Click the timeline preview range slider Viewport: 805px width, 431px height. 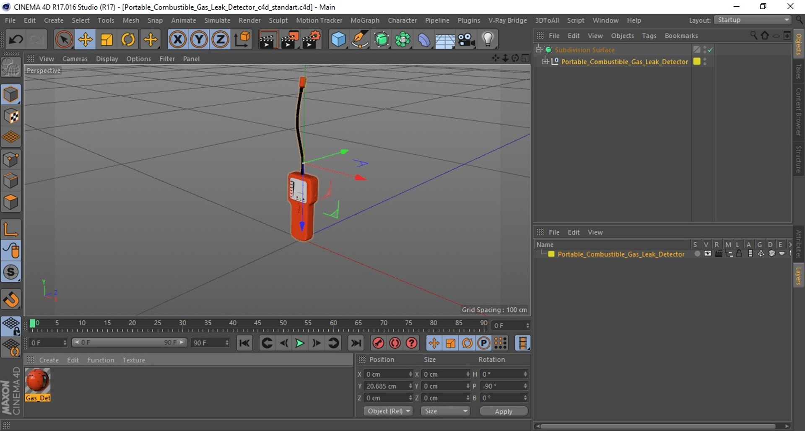129,343
